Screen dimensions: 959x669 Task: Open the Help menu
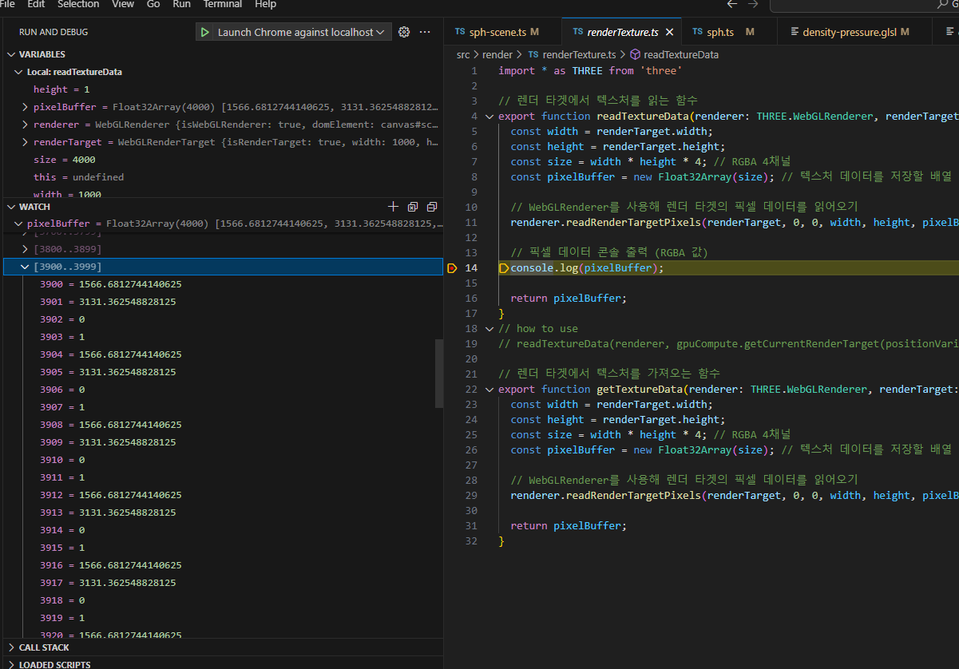265,4
